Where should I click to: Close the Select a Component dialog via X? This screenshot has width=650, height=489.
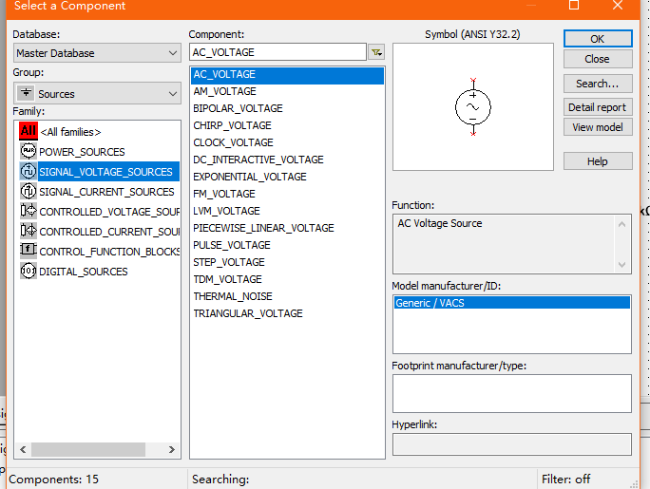pos(618,6)
